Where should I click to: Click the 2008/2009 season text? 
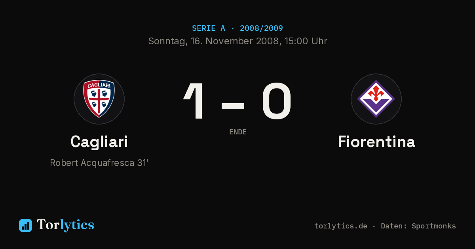(x=261, y=28)
